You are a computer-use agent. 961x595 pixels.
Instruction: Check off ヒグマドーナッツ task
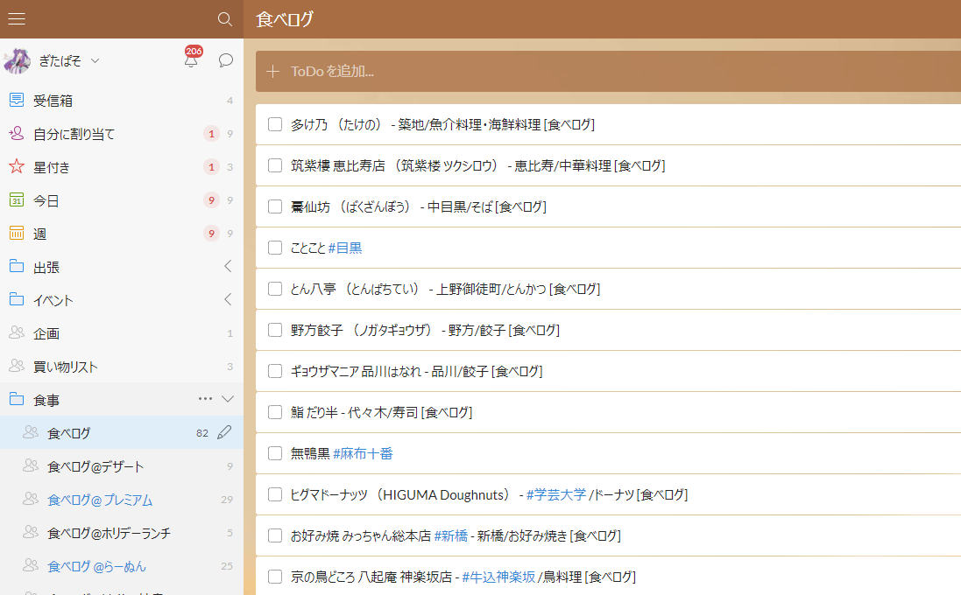coord(275,494)
